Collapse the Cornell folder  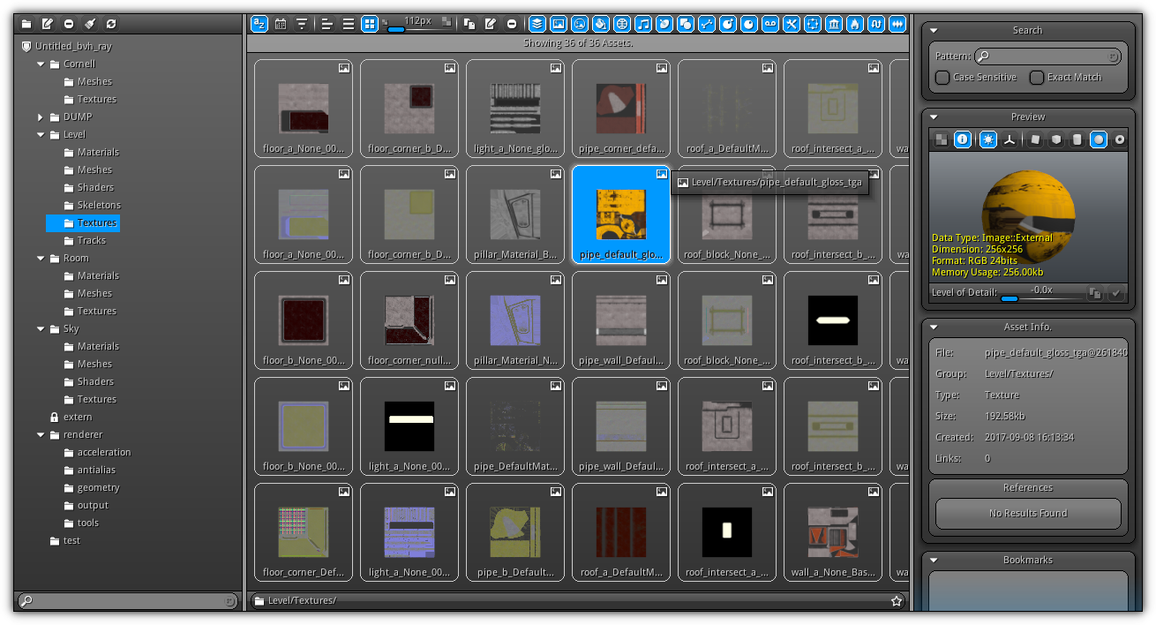pyautogui.click(x=41, y=64)
